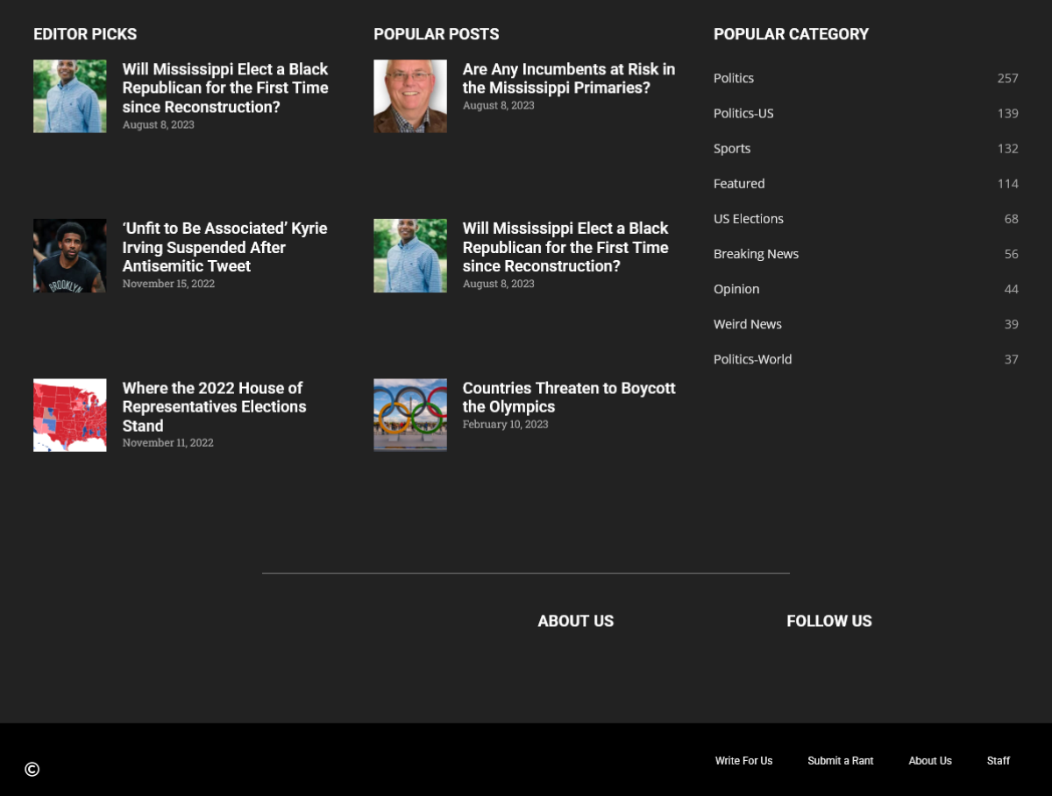Viewport: 1052px width, 796px height.
Task: Click the red and blue election map thumbnail
Action: tap(69, 415)
